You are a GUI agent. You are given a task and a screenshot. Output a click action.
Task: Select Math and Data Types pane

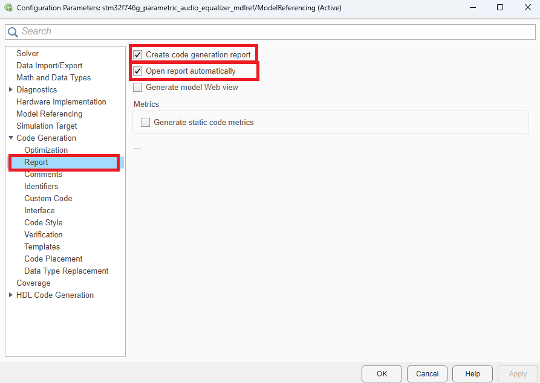tap(53, 77)
